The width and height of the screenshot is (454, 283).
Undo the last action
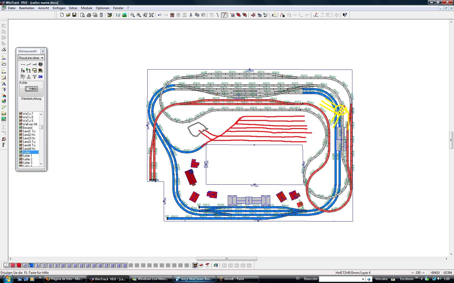tap(160, 15)
